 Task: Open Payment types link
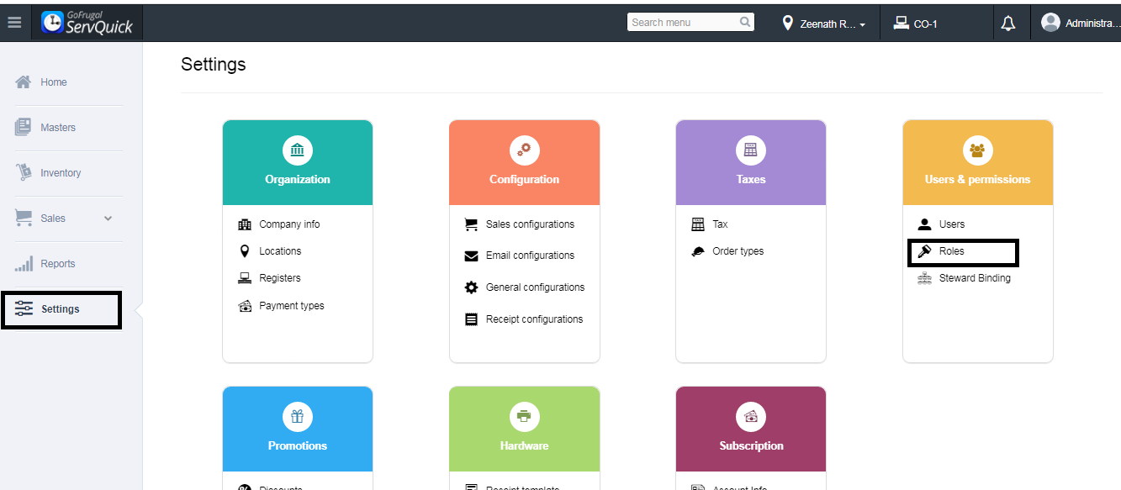pos(292,306)
